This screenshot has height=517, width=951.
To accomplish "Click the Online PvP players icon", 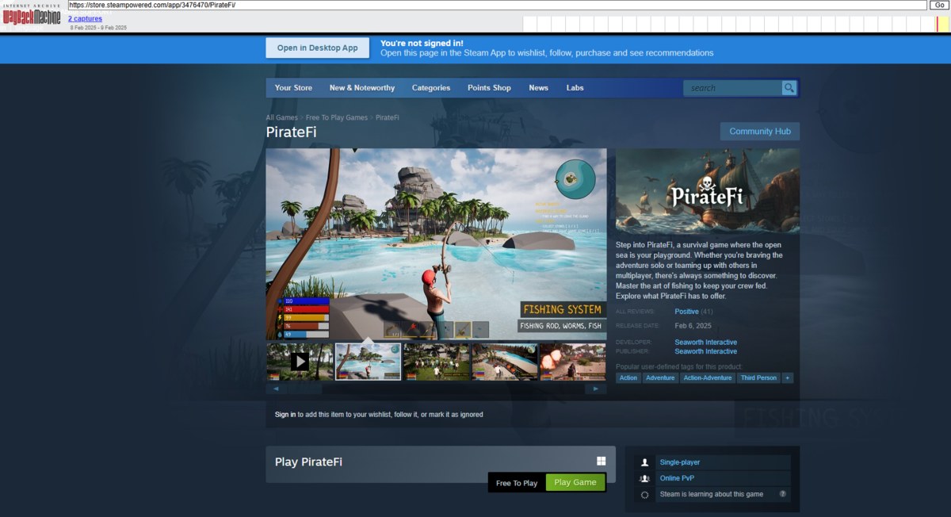I will tap(644, 478).
